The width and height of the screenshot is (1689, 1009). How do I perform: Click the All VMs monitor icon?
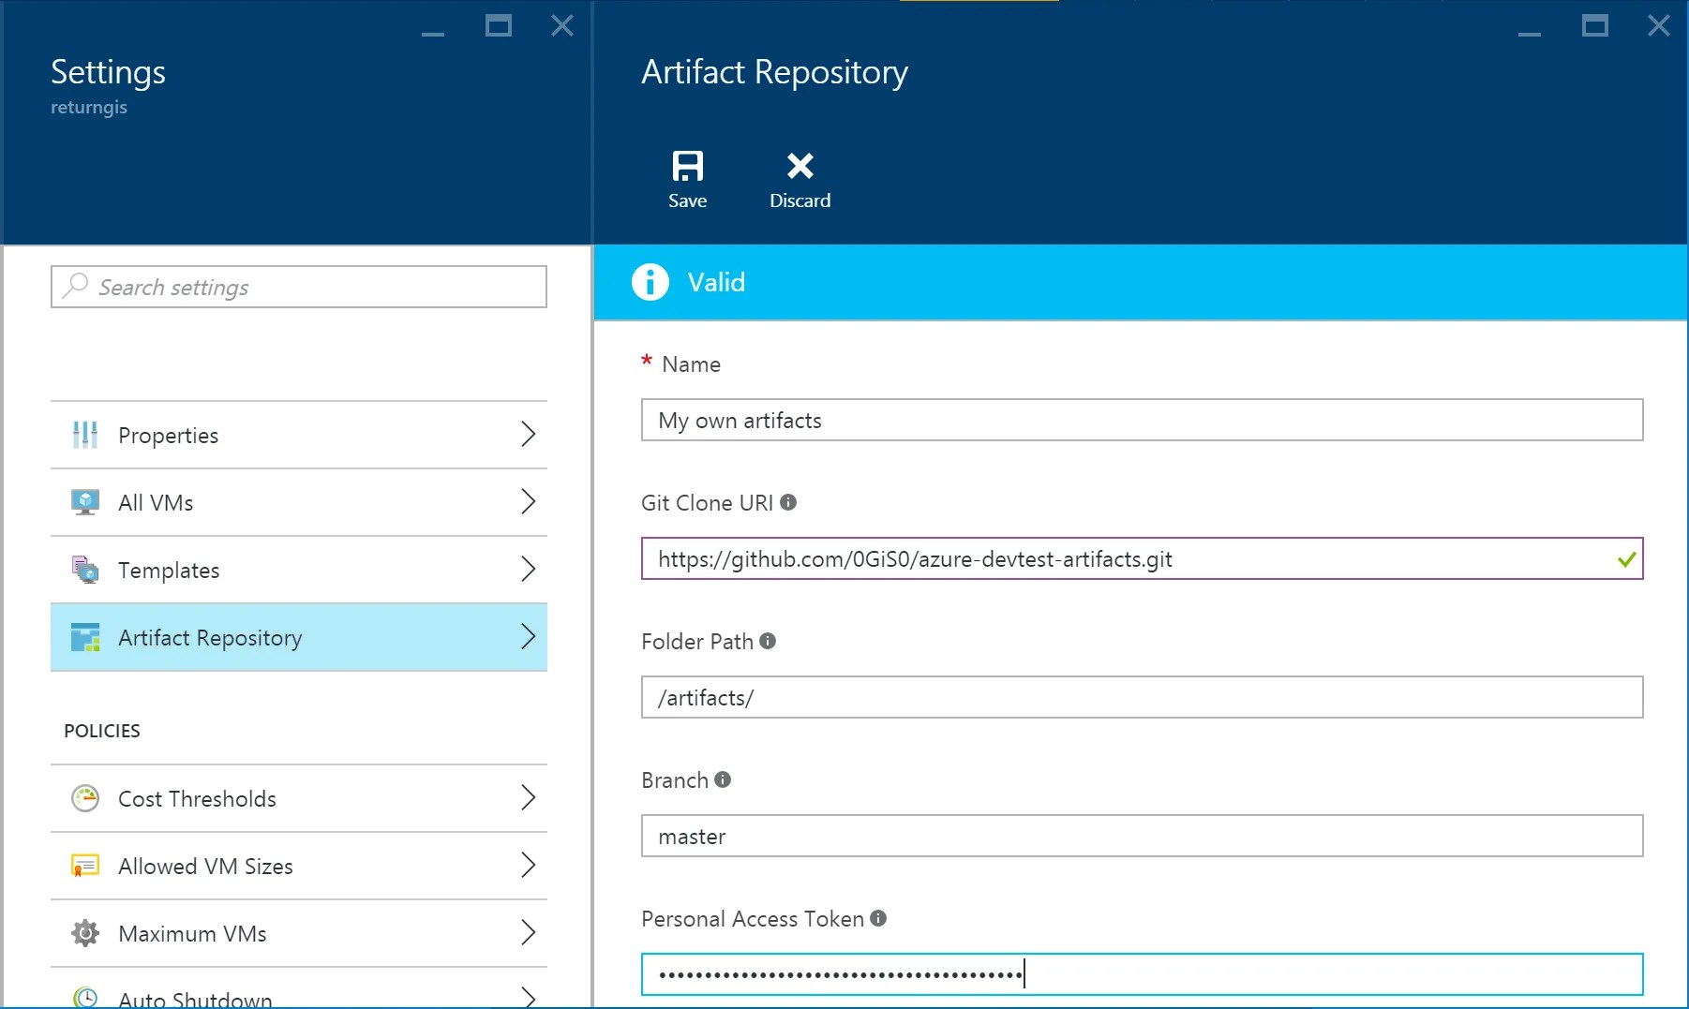coord(85,502)
